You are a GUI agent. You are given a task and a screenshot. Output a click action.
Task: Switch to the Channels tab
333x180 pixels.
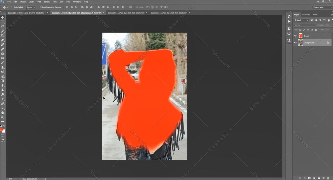pos(306,15)
